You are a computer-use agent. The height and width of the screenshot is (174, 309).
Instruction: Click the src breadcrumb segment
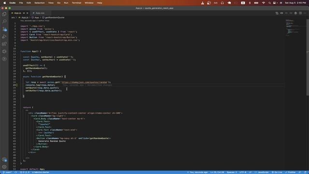point(13,17)
